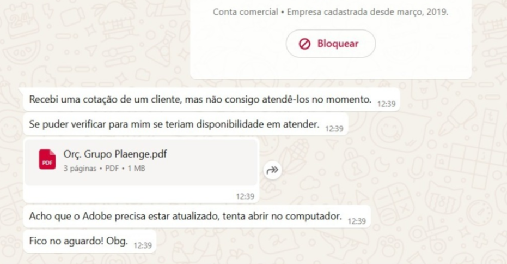Click the timestamp after 'disponibilidade em atender.'
This screenshot has height=264, width=507.
pyautogui.click(x=334, y=129)
